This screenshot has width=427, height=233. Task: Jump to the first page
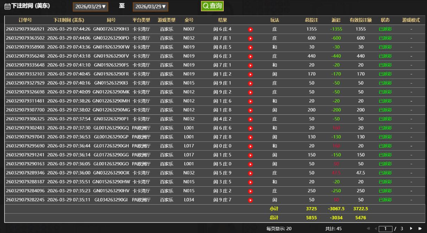368,229
